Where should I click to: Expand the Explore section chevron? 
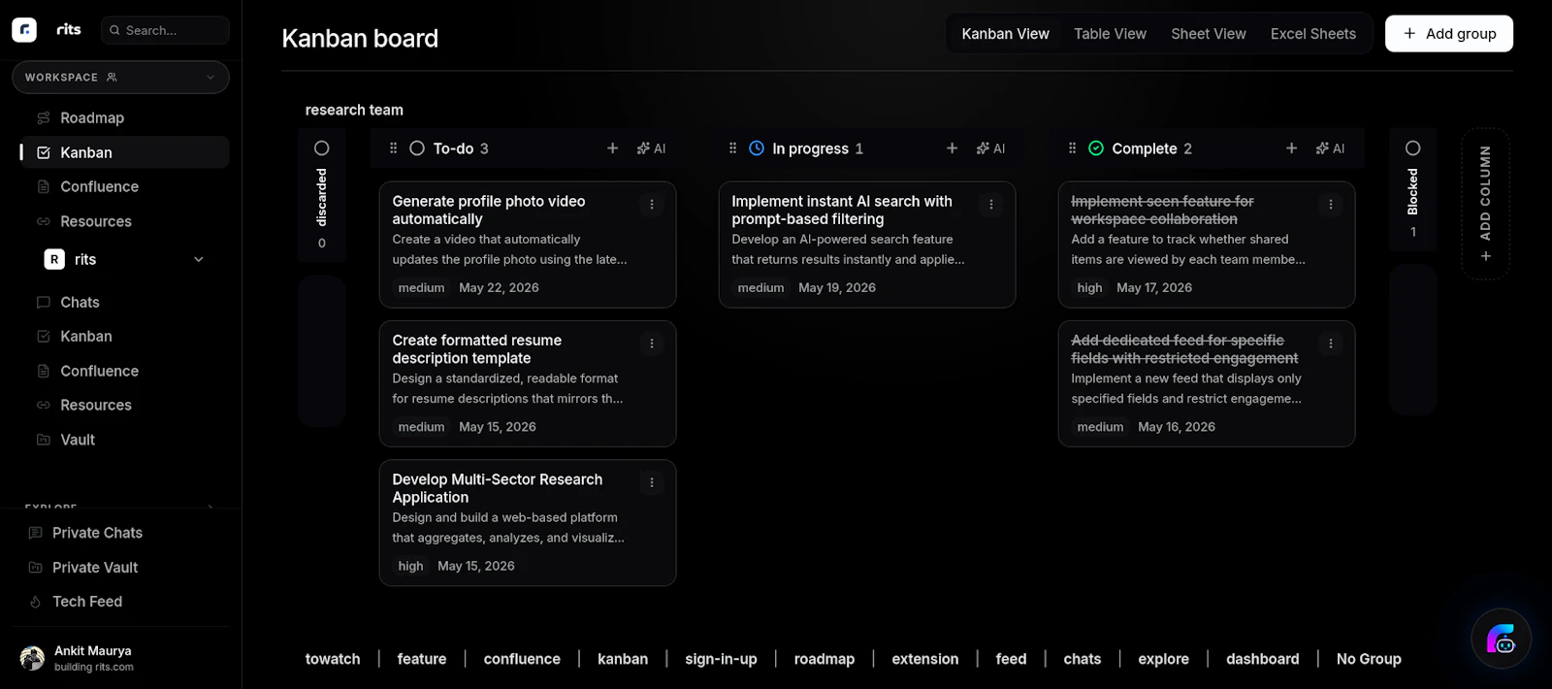click(210, 507)
